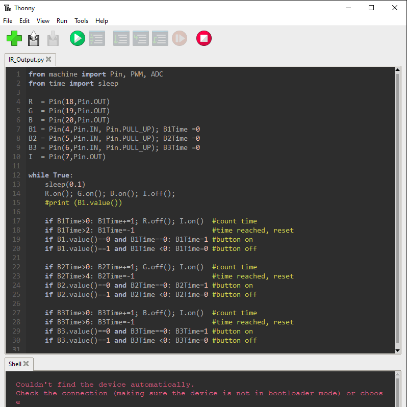Minimize the Thonny window
This screenshot has width=407, height=407.
point(348,8)
